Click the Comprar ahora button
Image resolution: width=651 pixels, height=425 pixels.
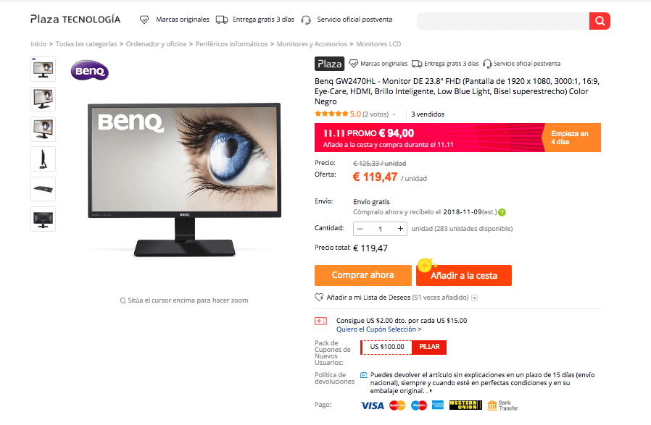(363, 275)
